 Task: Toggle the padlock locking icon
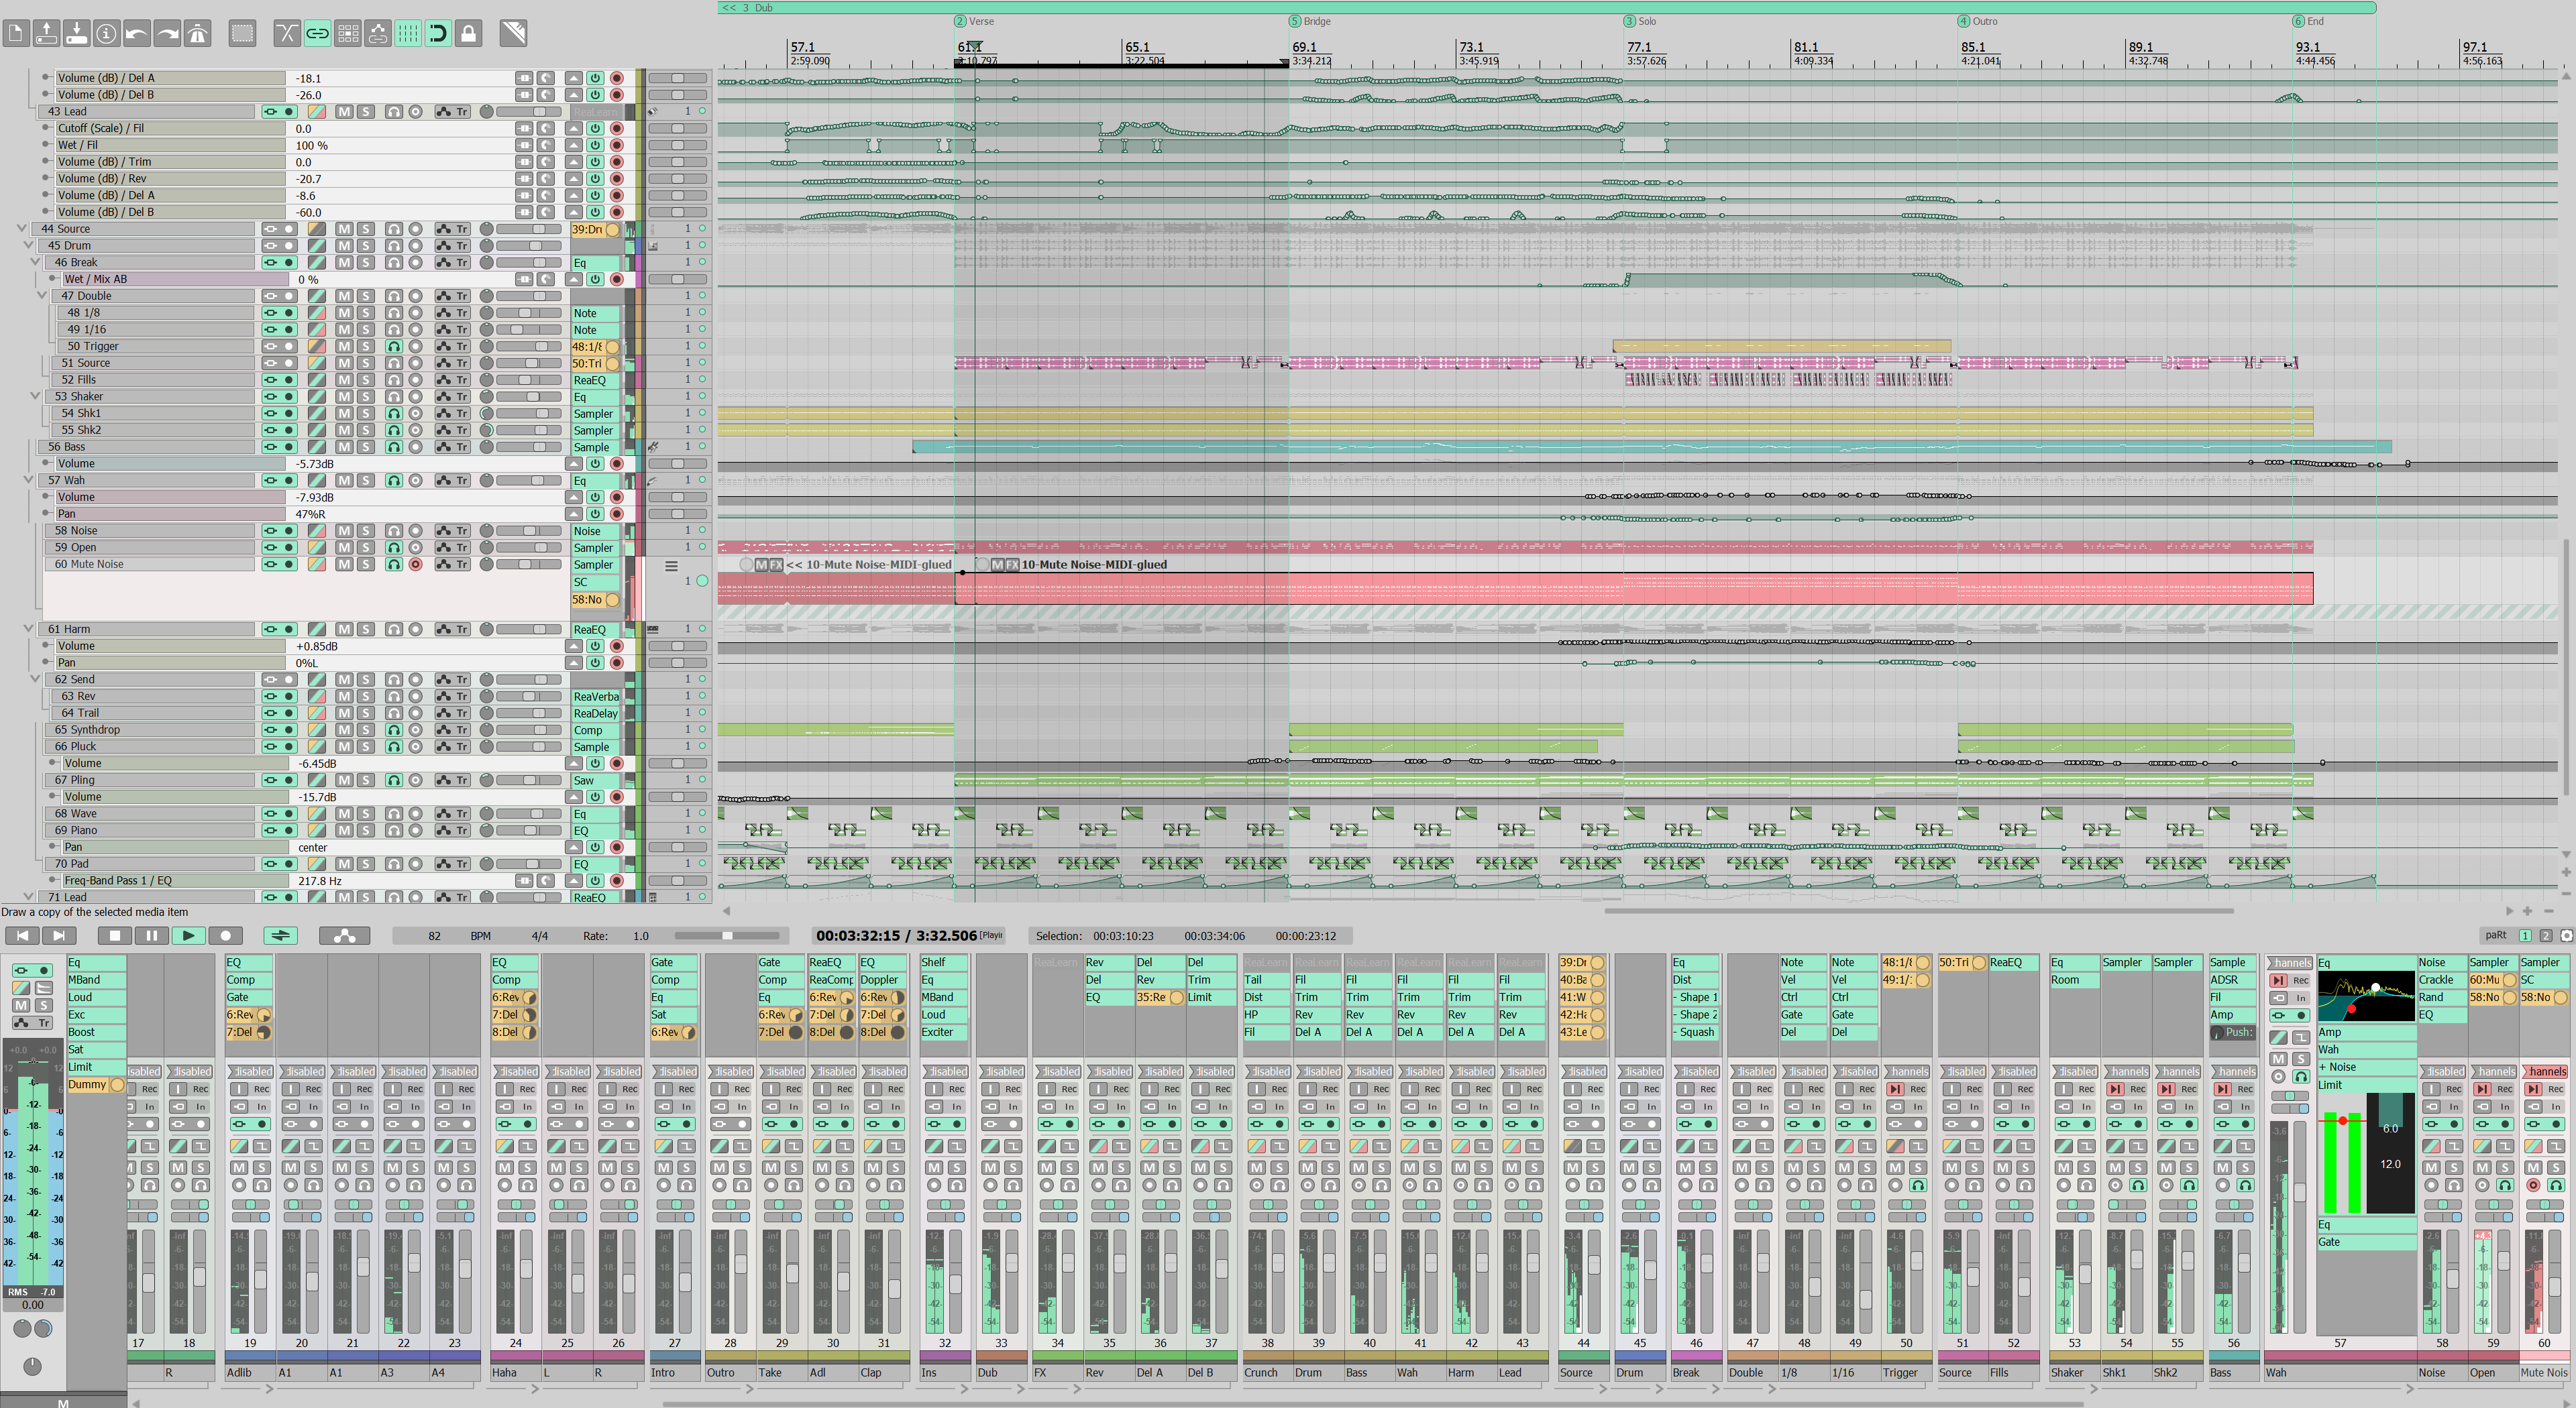pos(468,34)
